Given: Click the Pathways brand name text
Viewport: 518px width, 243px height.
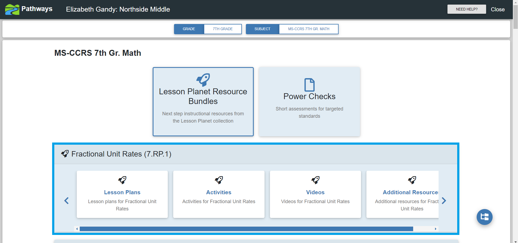Looking at the screenshot, I should 37,9.
